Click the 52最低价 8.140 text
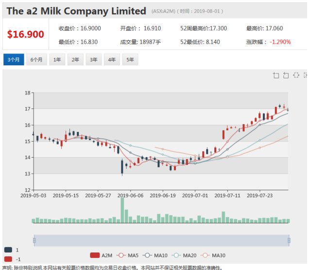Viewport: 311px width, 270px height. click(x=200, y=42)
